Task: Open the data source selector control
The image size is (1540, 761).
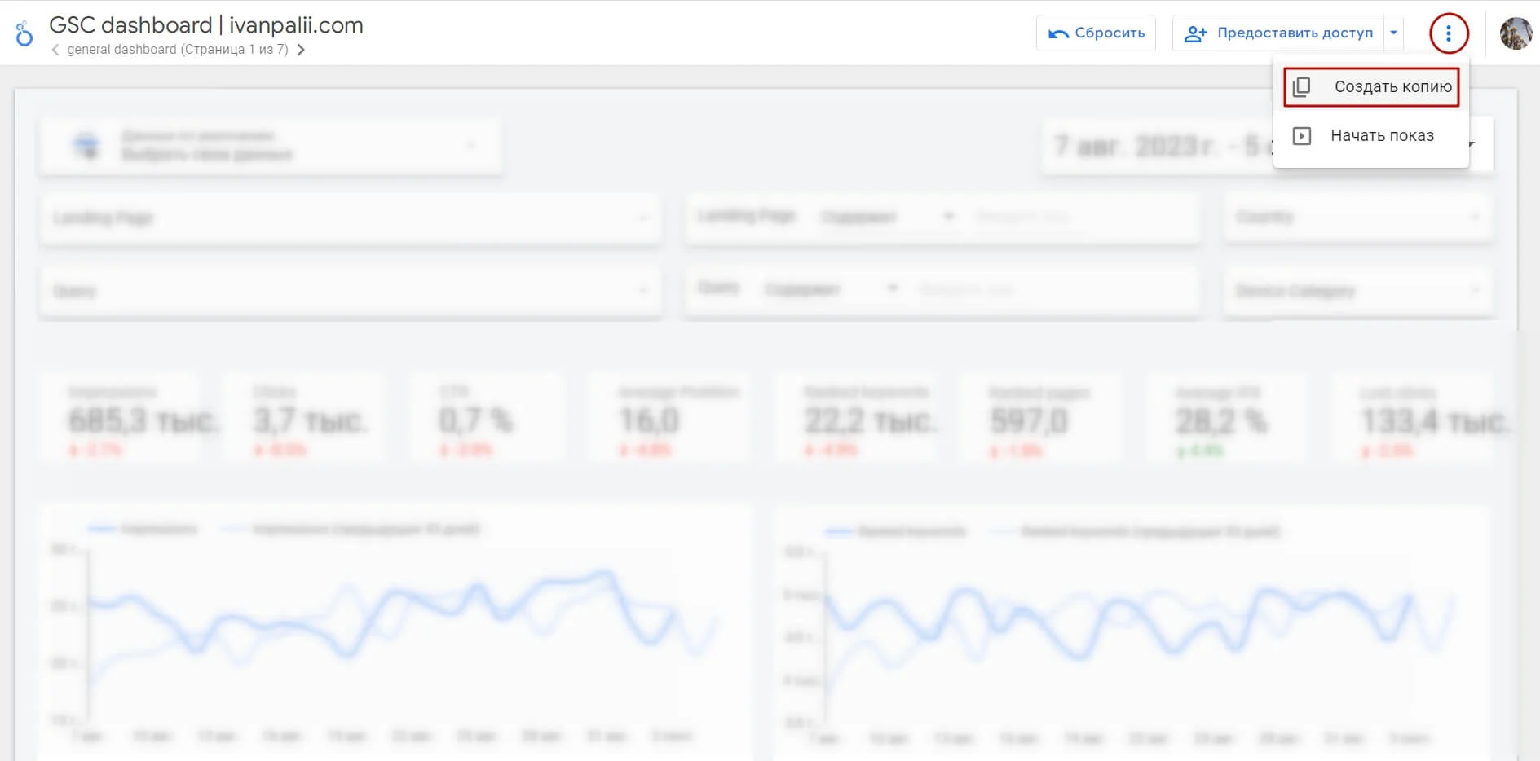Action: tap(271, 146)
